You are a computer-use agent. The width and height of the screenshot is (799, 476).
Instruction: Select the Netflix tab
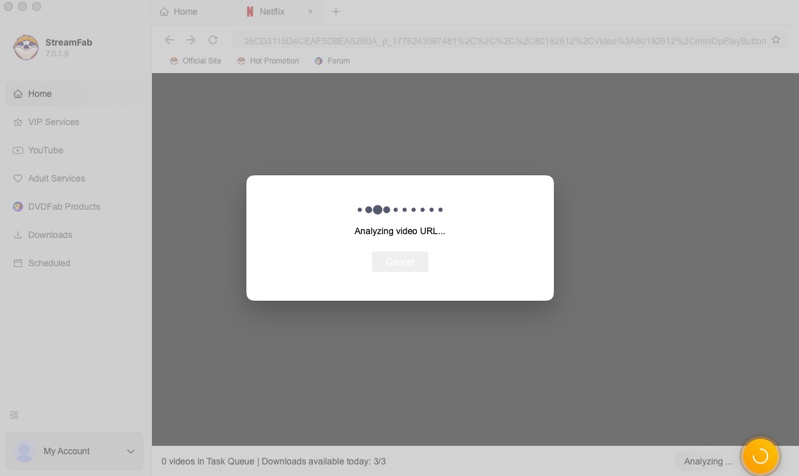271,12
